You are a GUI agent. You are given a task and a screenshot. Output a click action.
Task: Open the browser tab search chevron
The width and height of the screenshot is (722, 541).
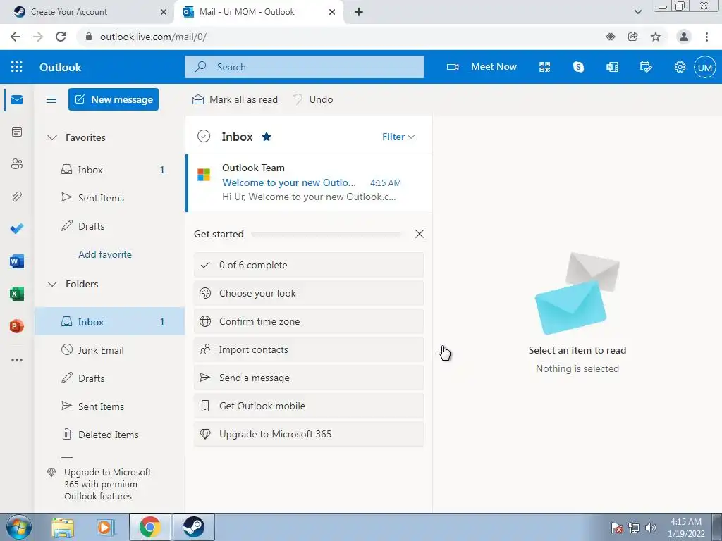click(637, 12)
